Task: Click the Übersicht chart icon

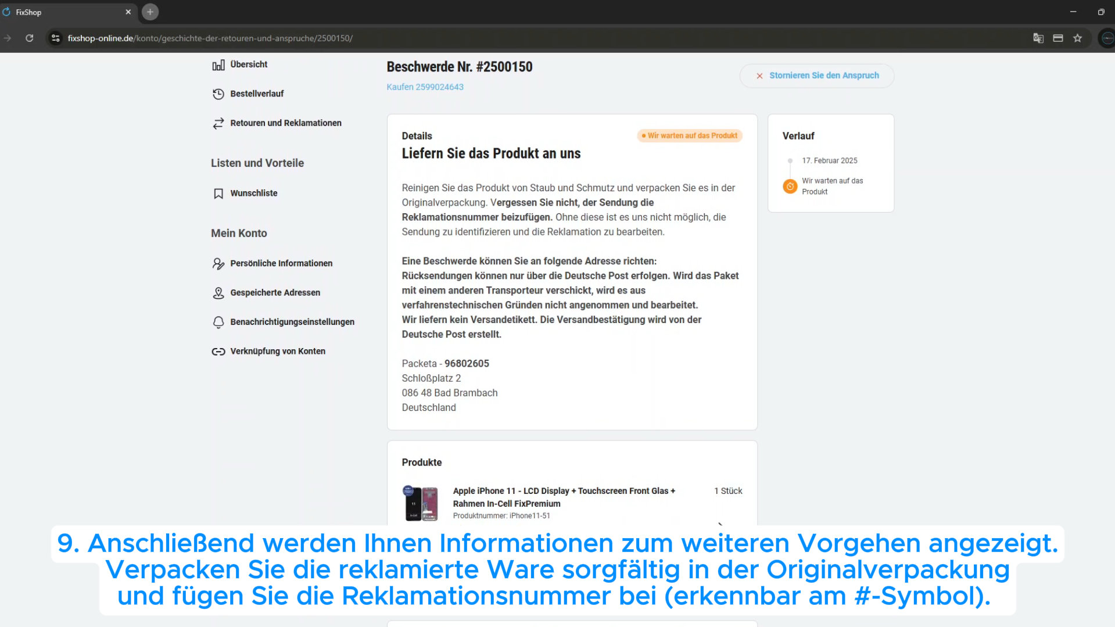Action: (x=218, y=65)
